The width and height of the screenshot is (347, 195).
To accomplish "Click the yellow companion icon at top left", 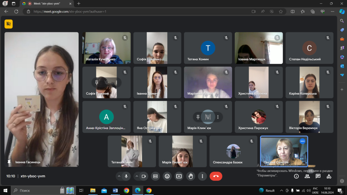I will [x=8, y=24].
